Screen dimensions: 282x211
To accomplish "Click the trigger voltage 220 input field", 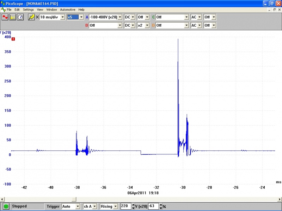I will pyautogui.click(x=125, y=206).
